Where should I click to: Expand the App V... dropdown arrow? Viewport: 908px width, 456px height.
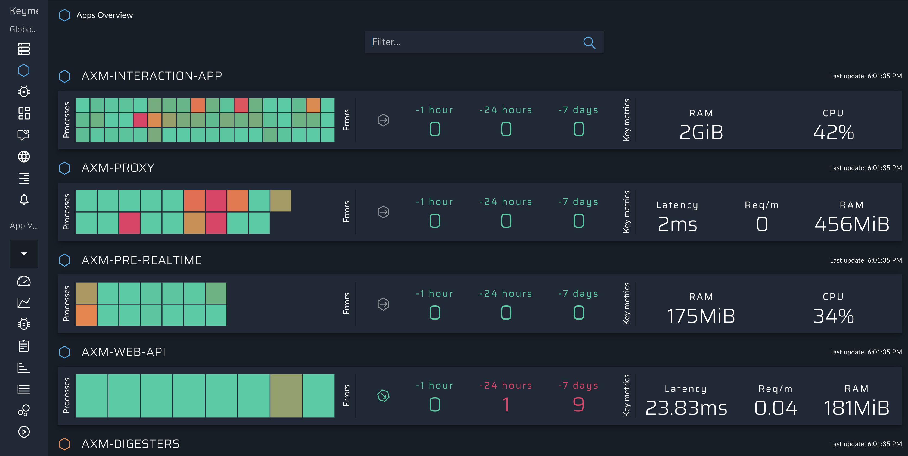[24, 254]
